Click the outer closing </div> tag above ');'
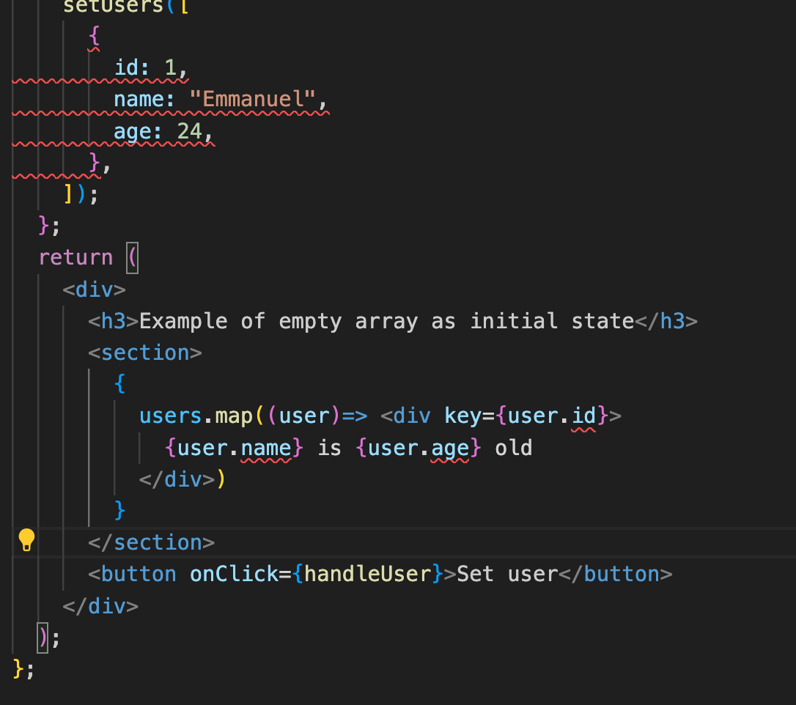 (x=100, y=606)
